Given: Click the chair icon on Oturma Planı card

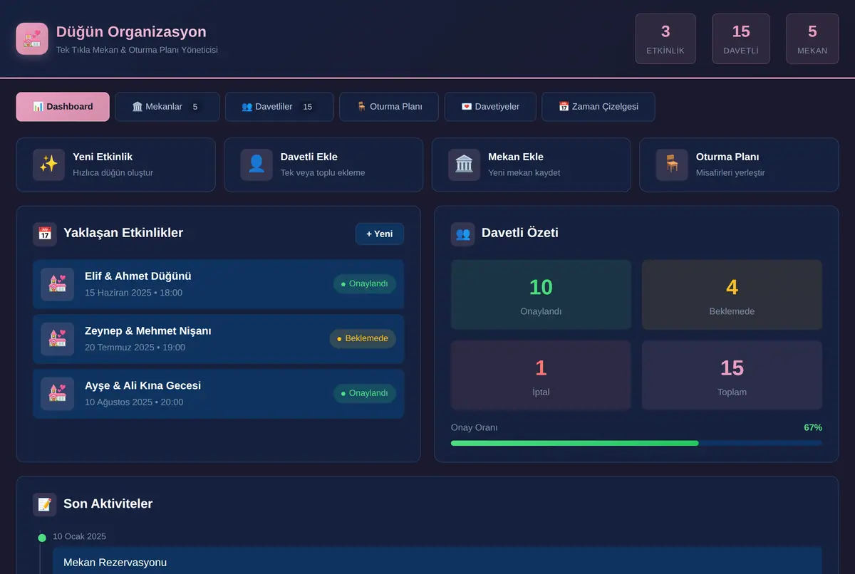Looking at the screenshot, I should (x=672, y=165).
